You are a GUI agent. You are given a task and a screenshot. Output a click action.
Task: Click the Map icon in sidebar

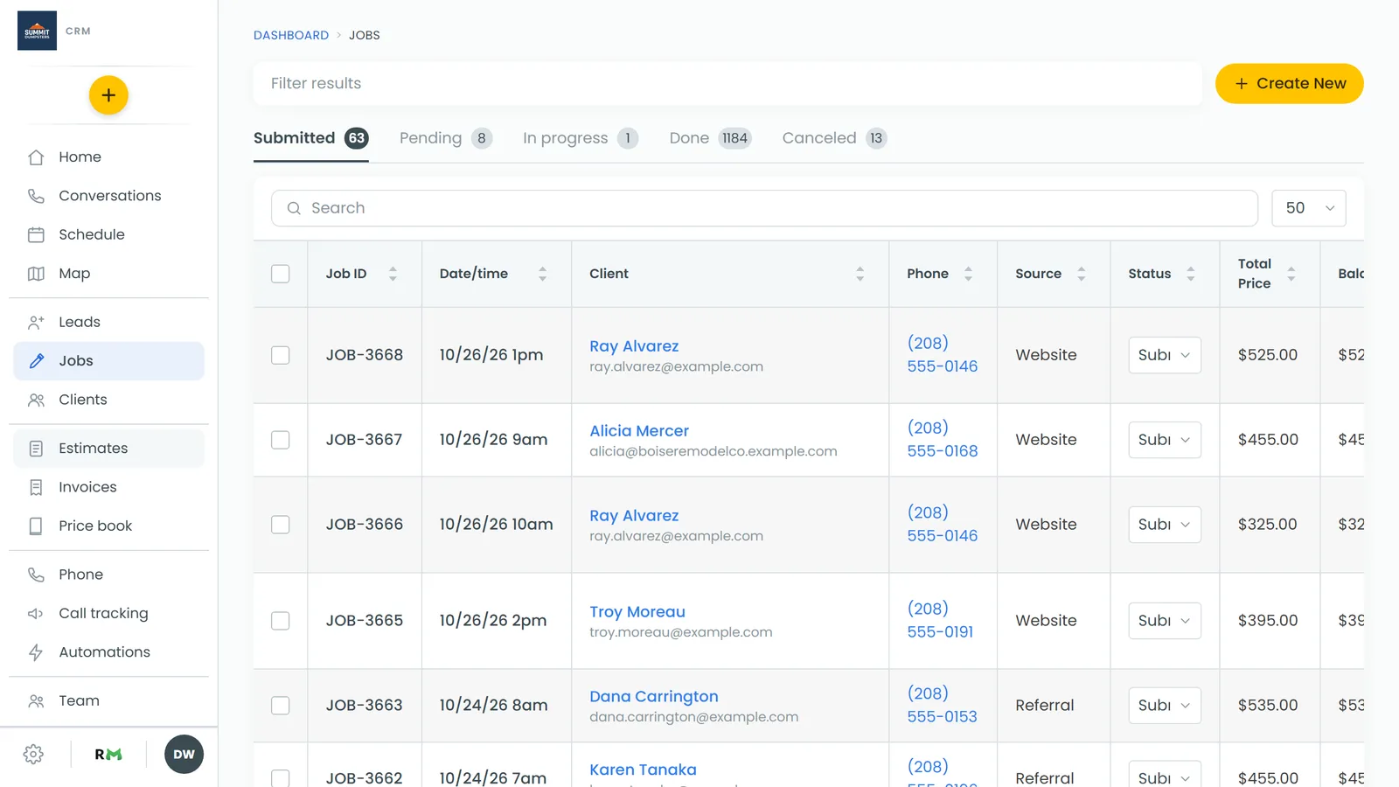click(x=36, y=274)
